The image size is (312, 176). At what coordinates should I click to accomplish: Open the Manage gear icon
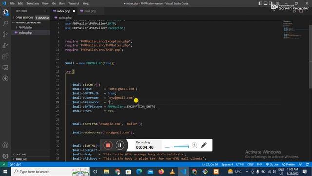(5, 156)
